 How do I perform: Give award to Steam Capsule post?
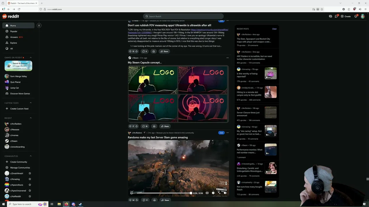tap(154, 126)
